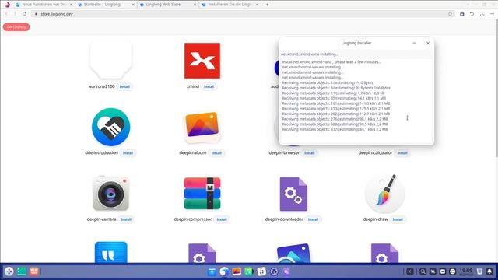Screen dimensions: 498x280
Task: Open the launcher icon in taskbar
Action: (9, 271)
